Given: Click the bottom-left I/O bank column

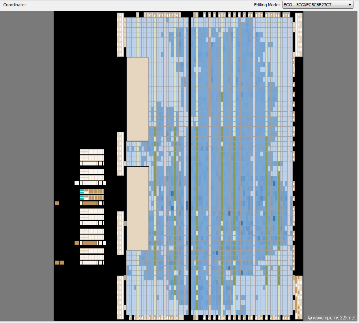Looking at the screenshot, I should (x=120, y=297).
